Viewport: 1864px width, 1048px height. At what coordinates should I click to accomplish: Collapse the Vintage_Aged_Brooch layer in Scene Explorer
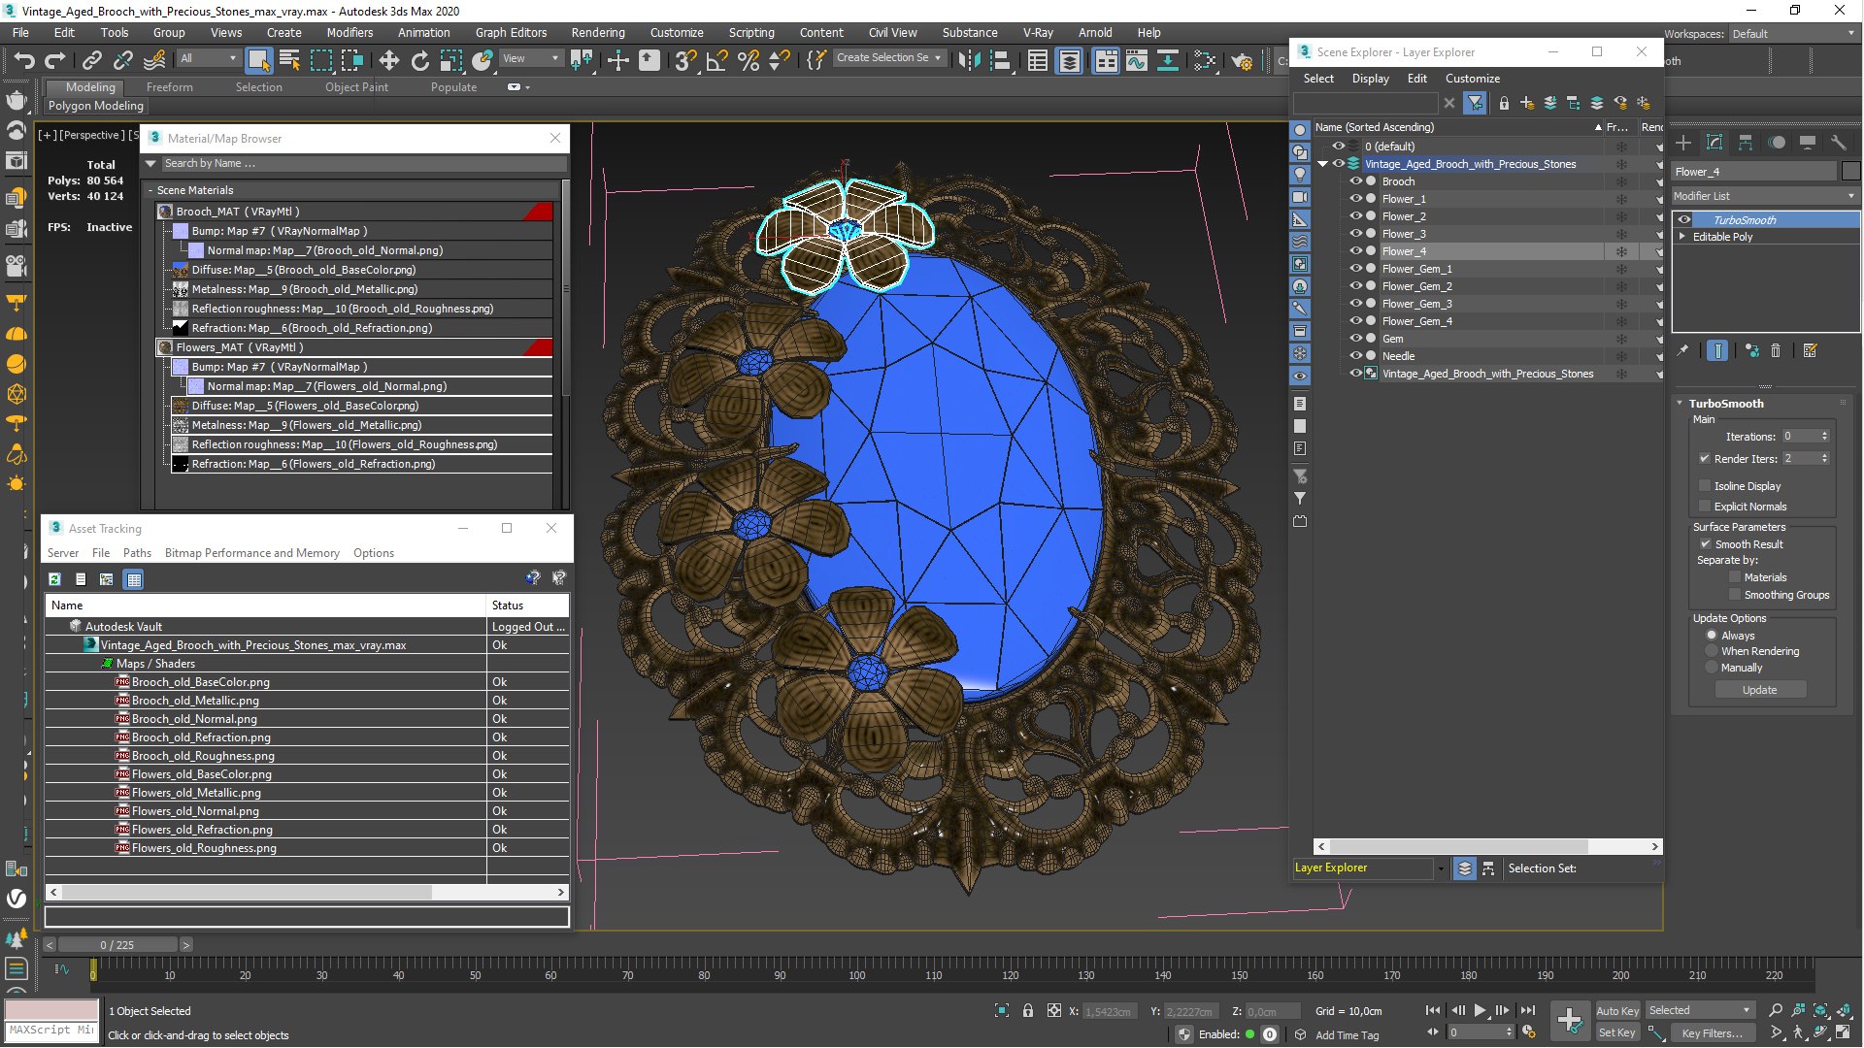1322,164
